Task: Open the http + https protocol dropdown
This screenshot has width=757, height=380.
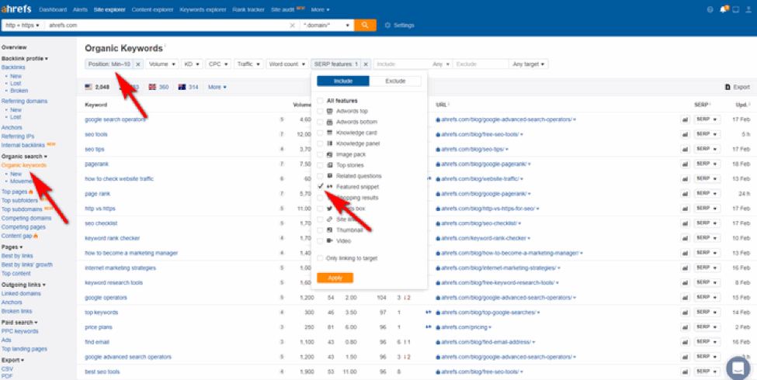Action: pyautogui.click(x=23, y=25)
